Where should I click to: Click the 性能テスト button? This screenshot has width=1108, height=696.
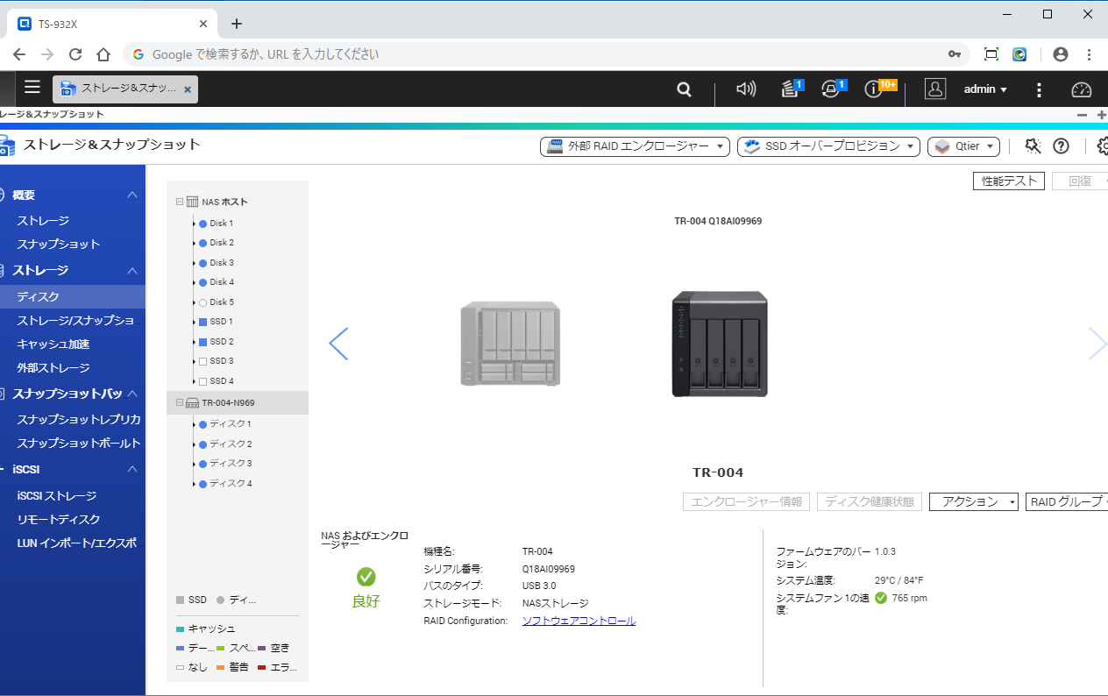pyautogui.click(x=1009, y=181)
